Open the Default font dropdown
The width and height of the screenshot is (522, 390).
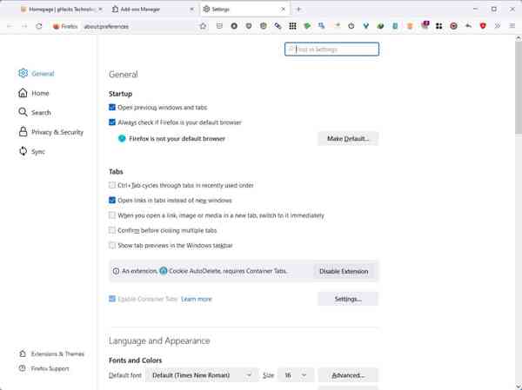pos(202,375)
